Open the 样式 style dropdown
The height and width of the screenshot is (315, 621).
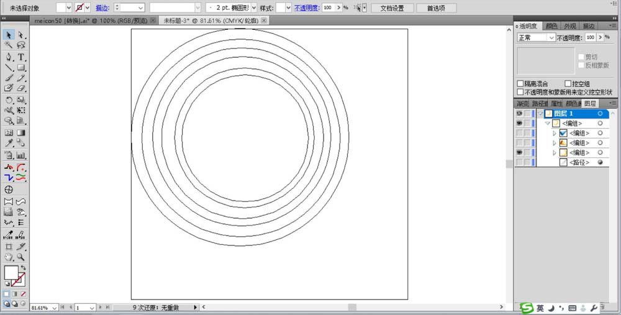pos(288,7)
